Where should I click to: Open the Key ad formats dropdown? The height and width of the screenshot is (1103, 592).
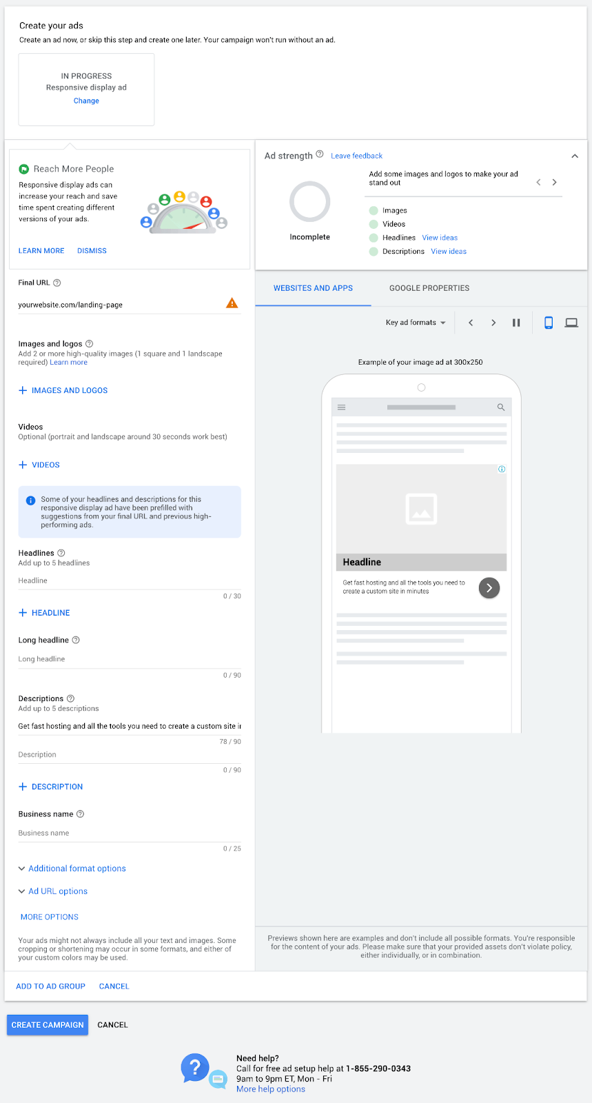coord(416,323)
